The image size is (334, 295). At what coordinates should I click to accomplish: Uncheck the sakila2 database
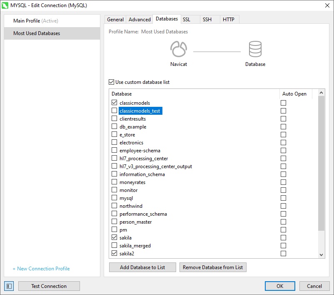pos(115,253)
